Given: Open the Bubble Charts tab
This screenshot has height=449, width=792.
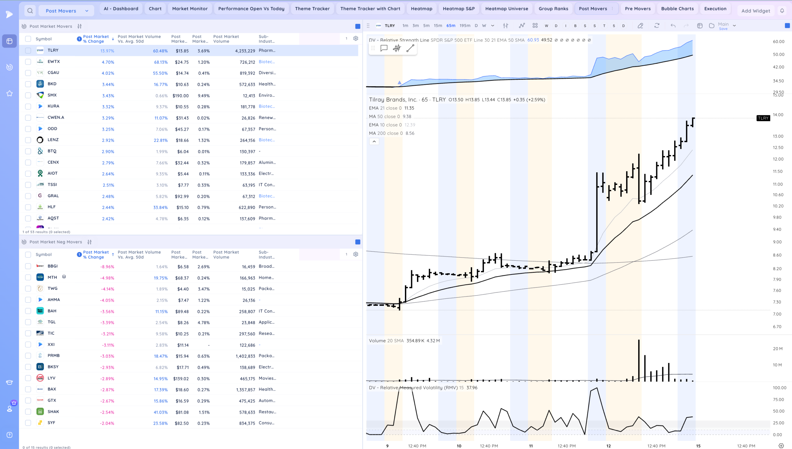Looking at the screenshot, I should click(x=677, y=9).
